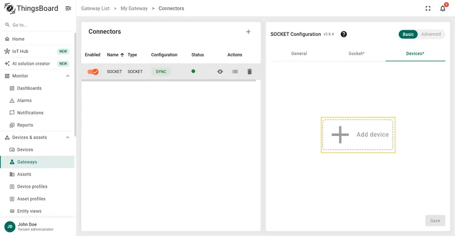Viewport: 455px width, 236px height.
Task: Open the General tab
Action: (299, 53)
